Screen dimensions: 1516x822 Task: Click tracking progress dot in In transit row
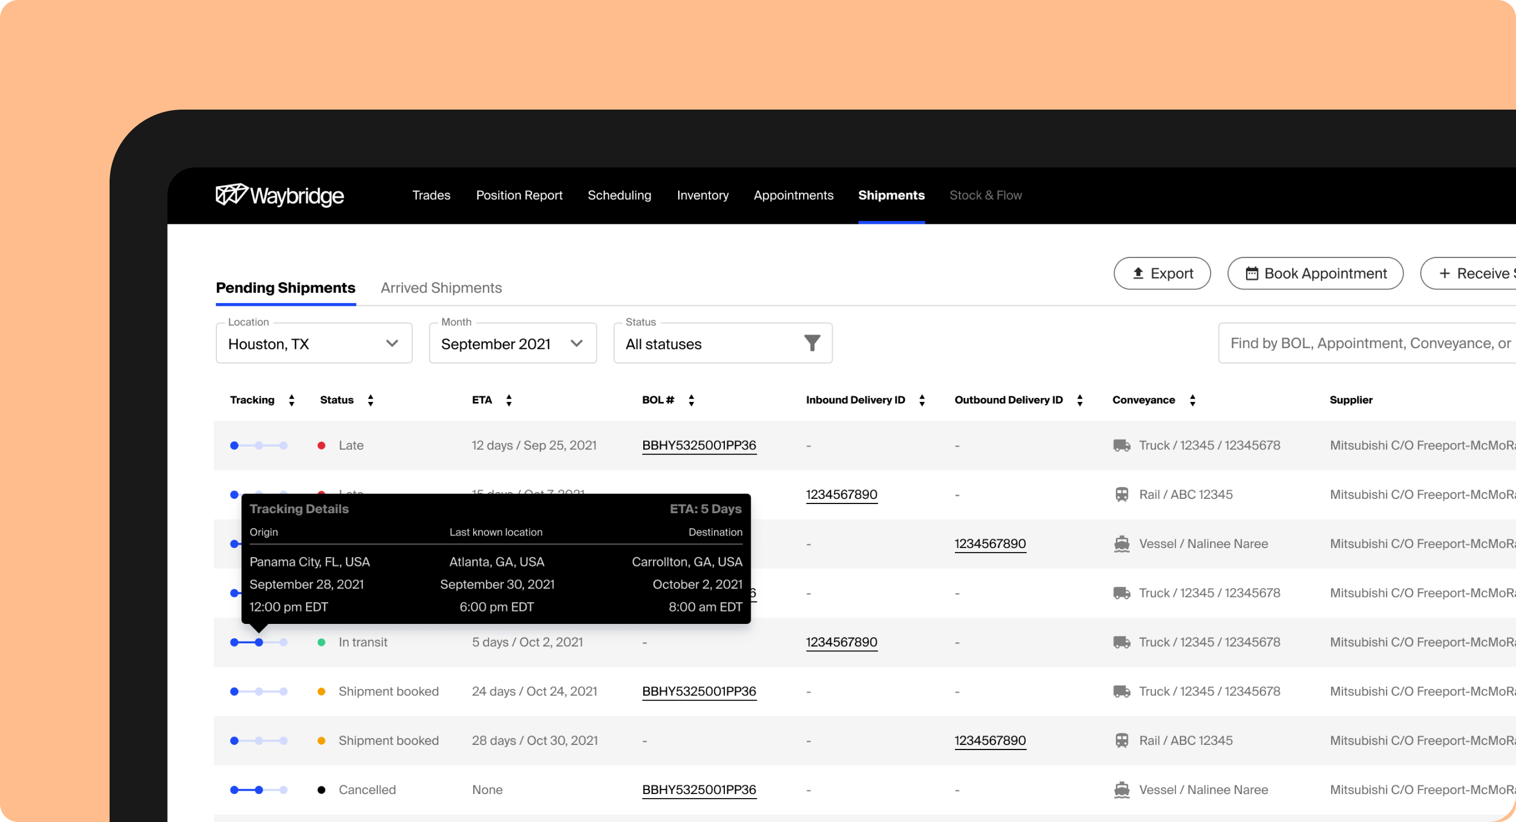259,643
